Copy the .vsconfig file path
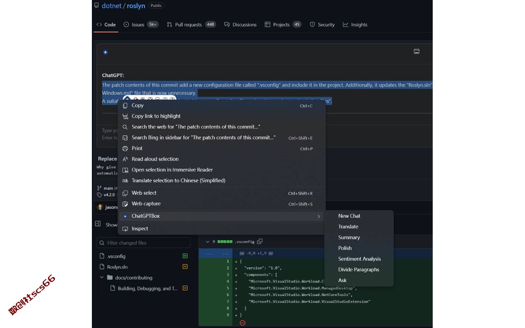Screen dimensions: 525x328 (x=260, y=241)
